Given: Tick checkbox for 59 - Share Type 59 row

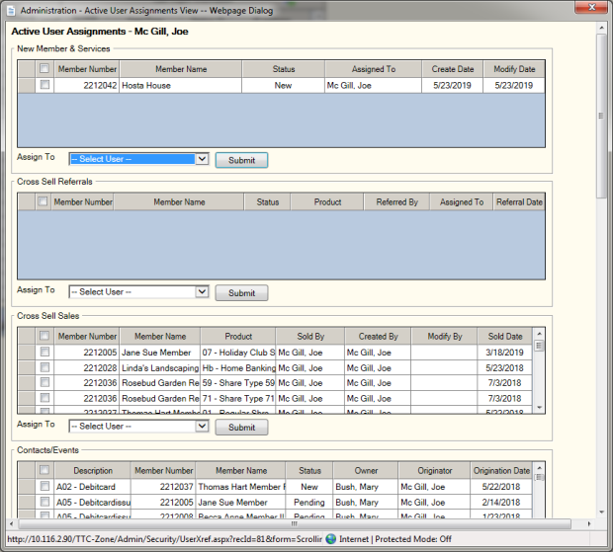Looking at the screenshot, I should tap(44, 382).
